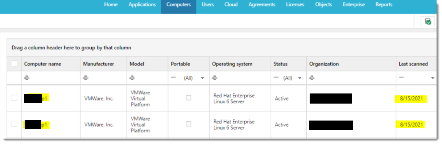Open the Last scanned date dropdown
Screen dimensions: 442x144
tap(433, 78)
